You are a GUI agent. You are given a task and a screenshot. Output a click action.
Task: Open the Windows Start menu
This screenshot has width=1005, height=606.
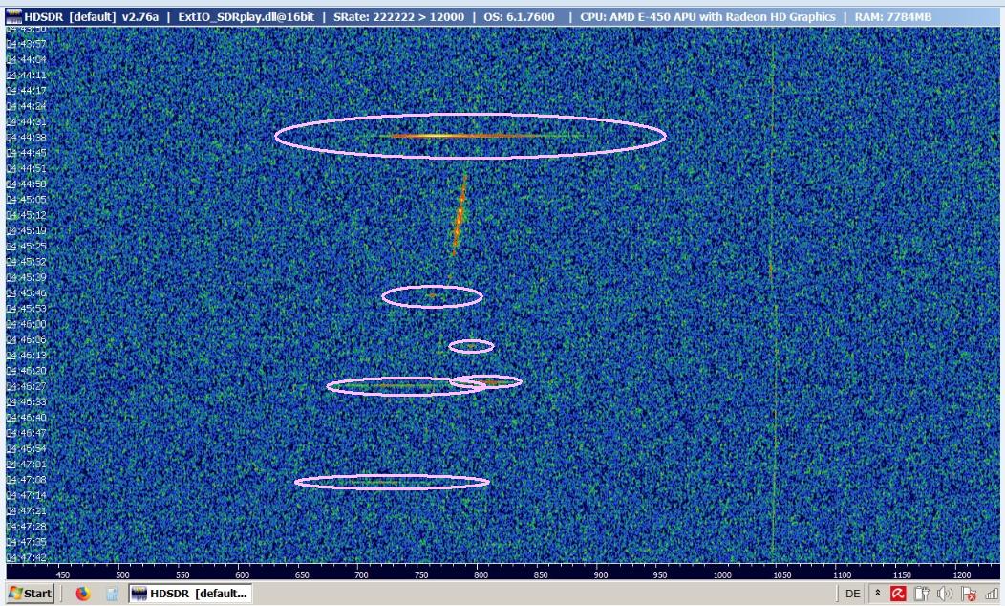[30, 594]
